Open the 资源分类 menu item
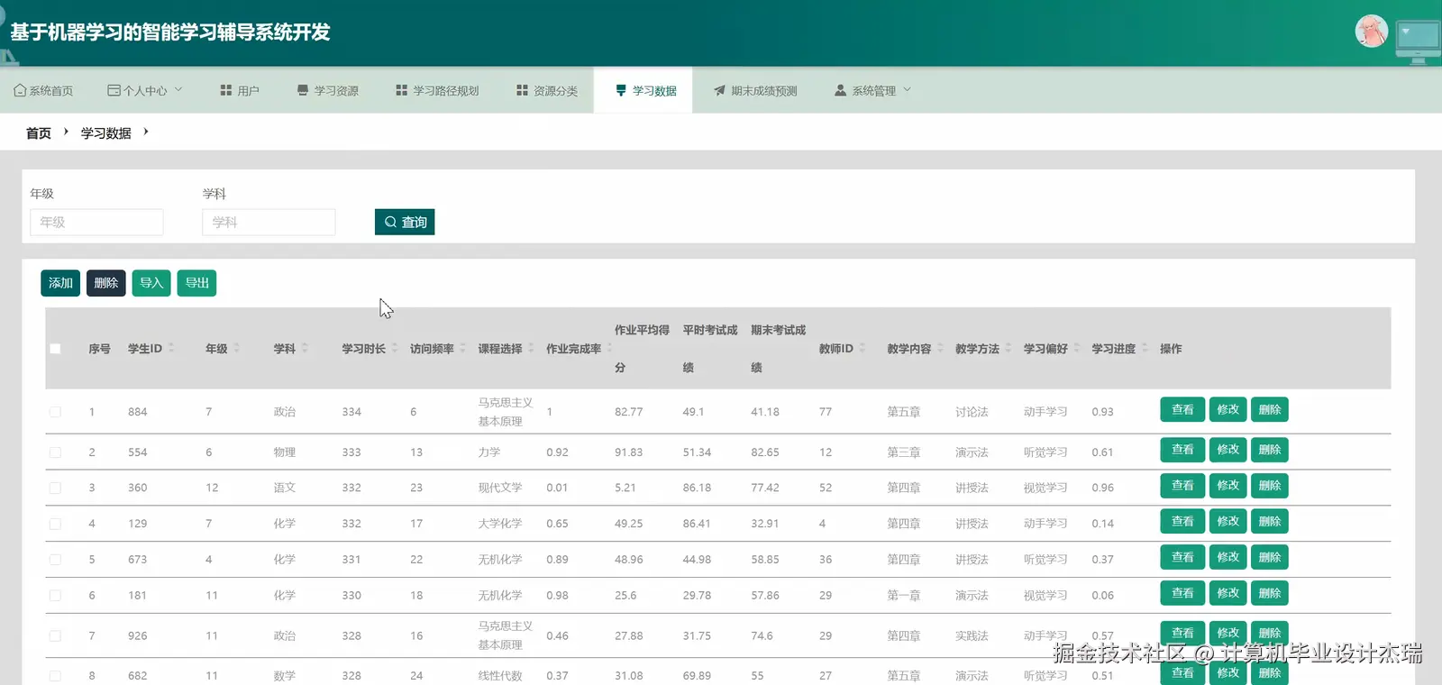 547,90
